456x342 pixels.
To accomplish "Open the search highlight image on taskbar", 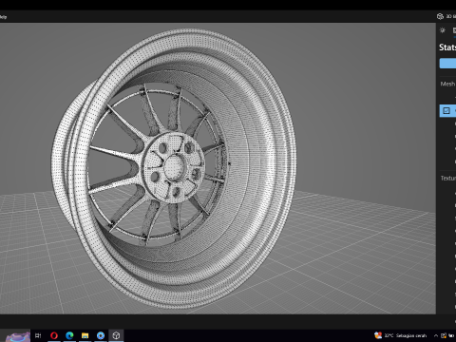I will pos(17,336).
